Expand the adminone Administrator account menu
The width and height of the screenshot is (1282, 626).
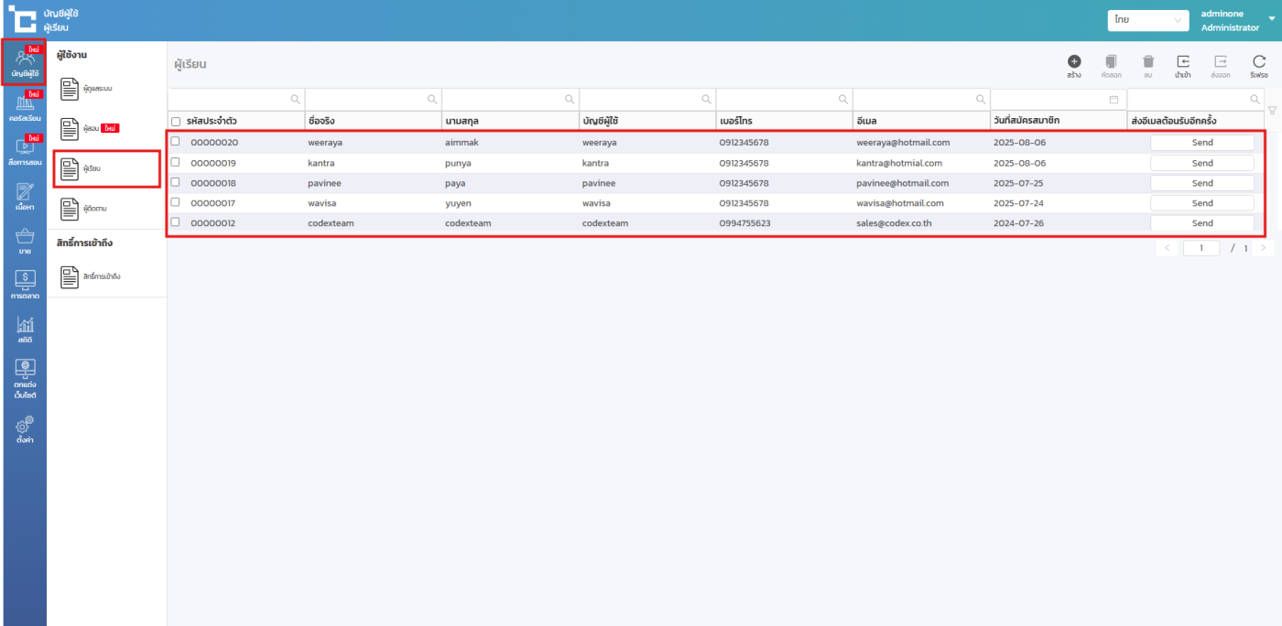pyautogui.click(x=1270, y=19)
